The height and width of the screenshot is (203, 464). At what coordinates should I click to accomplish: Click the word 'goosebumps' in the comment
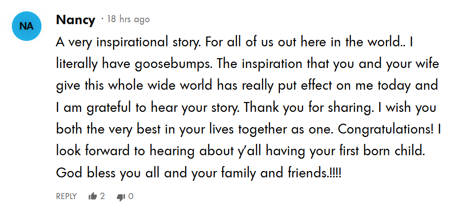click(174, 64)
